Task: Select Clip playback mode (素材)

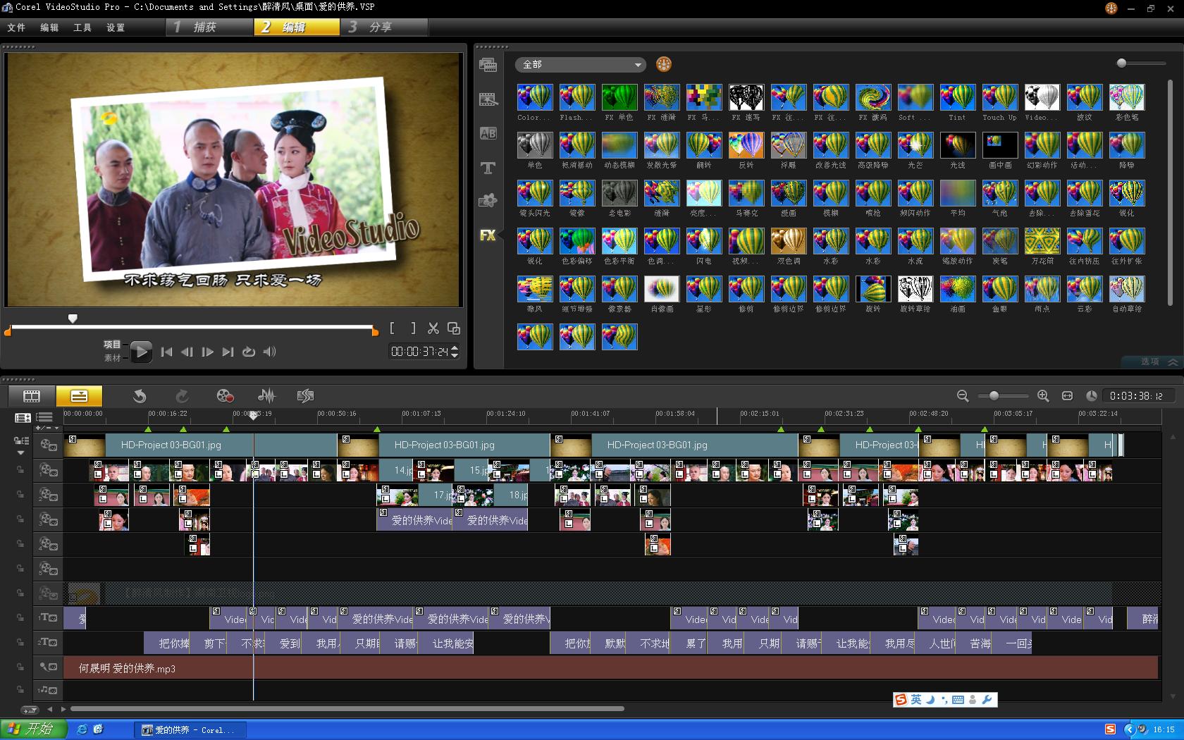Action: coord(112,358)
